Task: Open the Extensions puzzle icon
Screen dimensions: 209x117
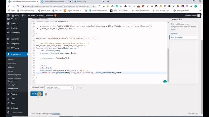Action: [191, 6]
